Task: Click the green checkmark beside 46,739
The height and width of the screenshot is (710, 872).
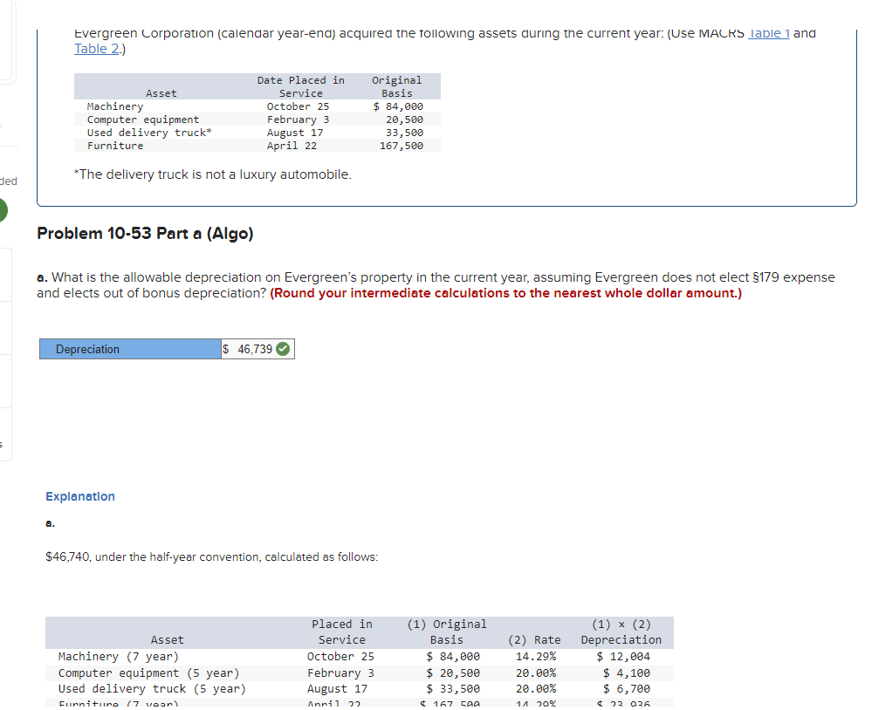Action: pos(283,349)
